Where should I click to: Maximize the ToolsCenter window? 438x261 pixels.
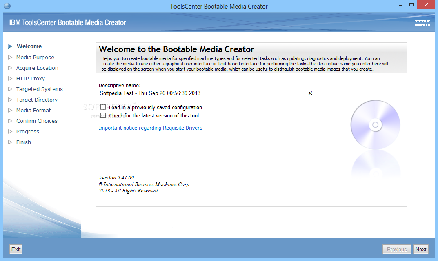pyautogui.click(x=411, y=5)
